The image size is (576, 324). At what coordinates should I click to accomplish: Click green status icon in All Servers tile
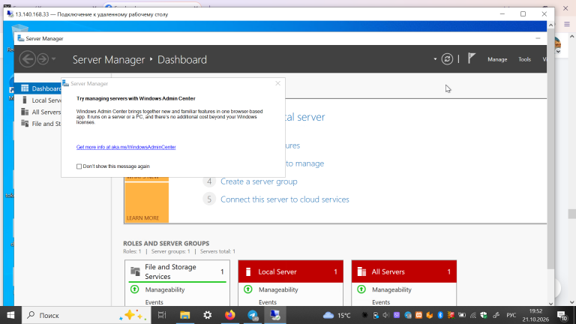(x=361, y=289)
